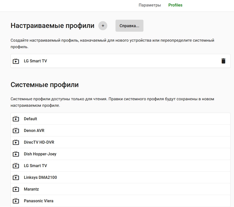The width and height of the screenshot is (234, 207).
Task: Switch to the Параметры tab
Action: coord(150,5)
